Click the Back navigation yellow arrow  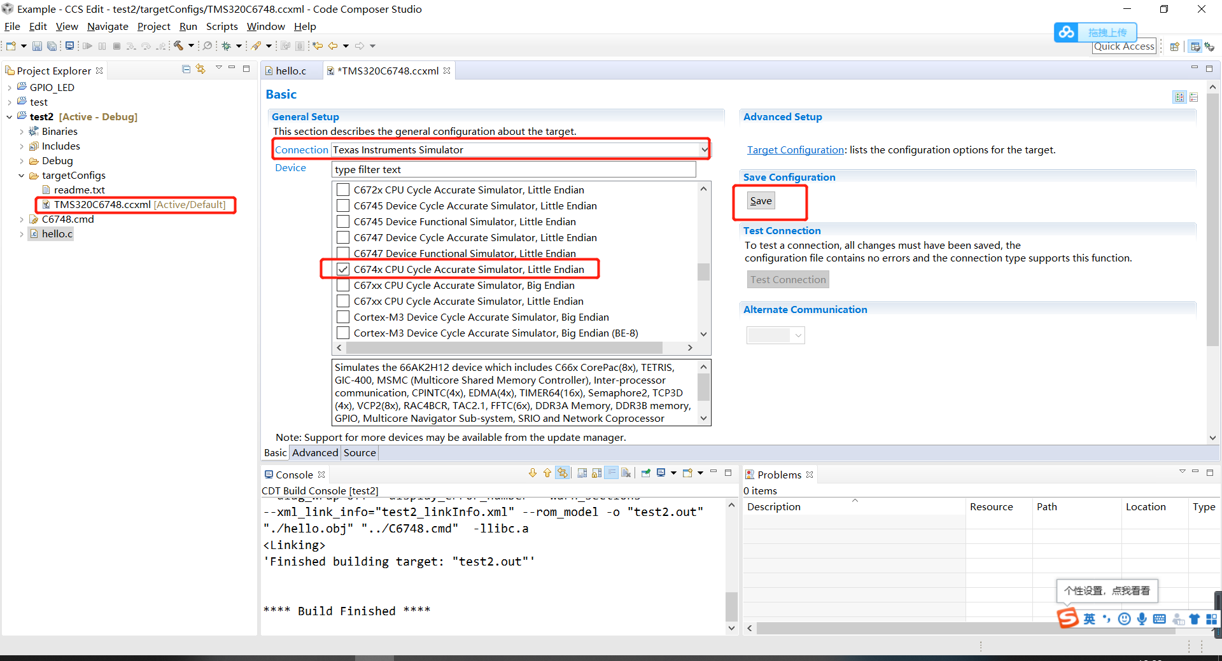point(333,46)
